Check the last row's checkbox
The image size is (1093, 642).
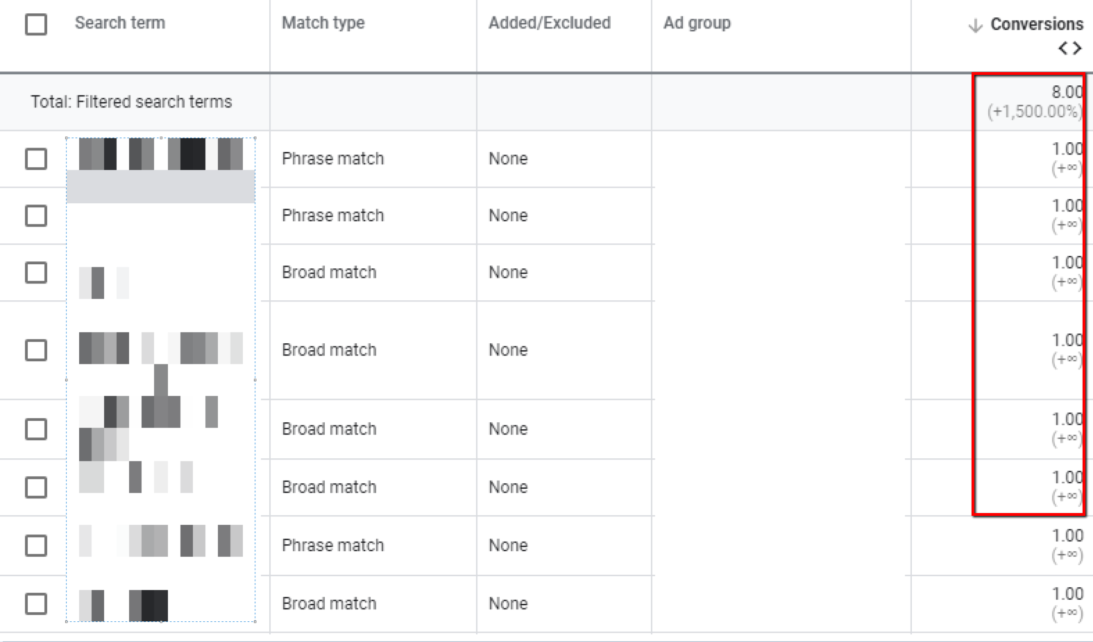coord(36,604)
